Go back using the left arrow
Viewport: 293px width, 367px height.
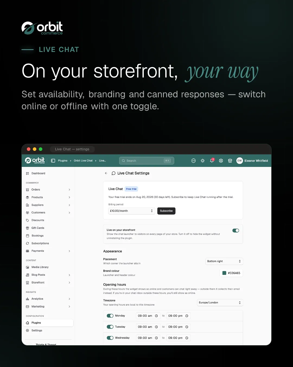(x=106, y=173)
